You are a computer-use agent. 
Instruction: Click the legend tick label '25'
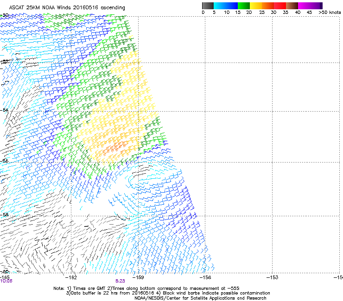coord(262,13)
